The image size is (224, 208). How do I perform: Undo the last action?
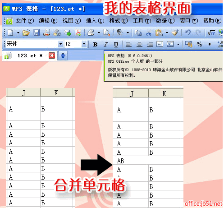click(188, 32)
